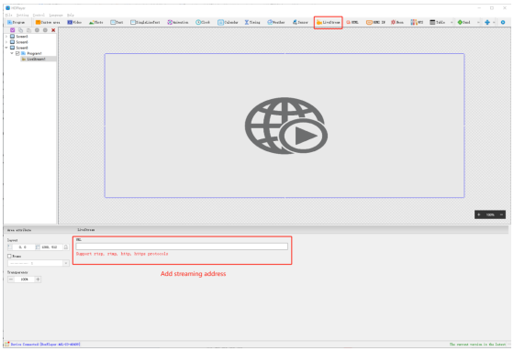Screen dimensions: 514x351
Task: Paste into the program tree
Action: 28,30
